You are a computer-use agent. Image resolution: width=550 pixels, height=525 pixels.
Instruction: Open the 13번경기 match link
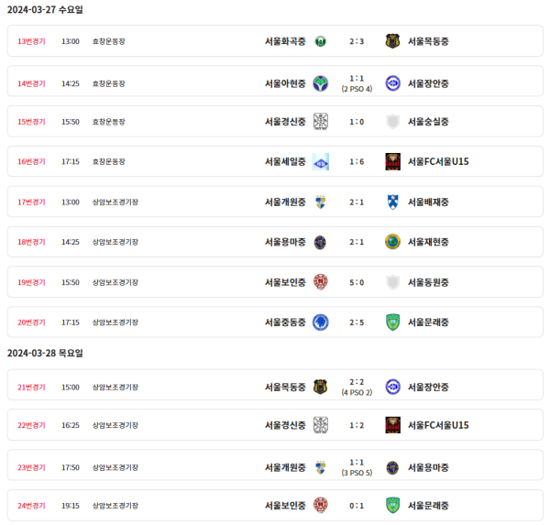[31, 41]
